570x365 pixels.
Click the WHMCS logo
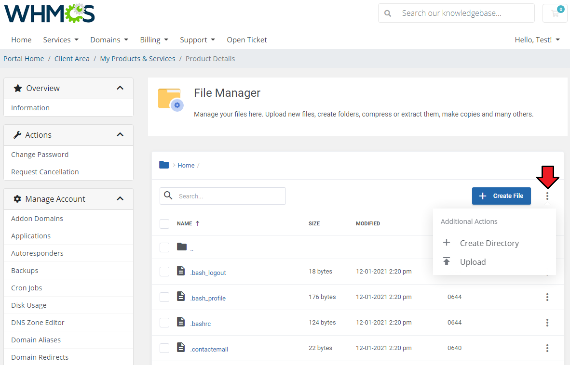pos(50,14)
